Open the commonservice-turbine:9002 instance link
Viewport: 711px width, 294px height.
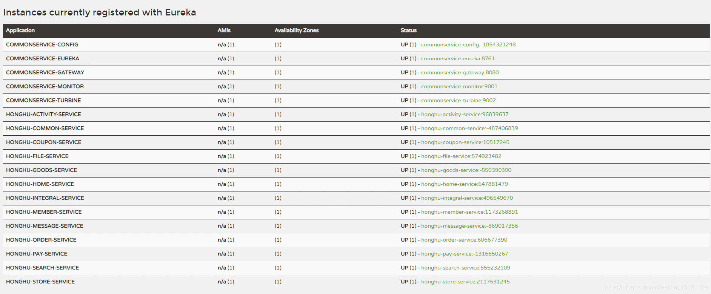(x=458, y=100)
